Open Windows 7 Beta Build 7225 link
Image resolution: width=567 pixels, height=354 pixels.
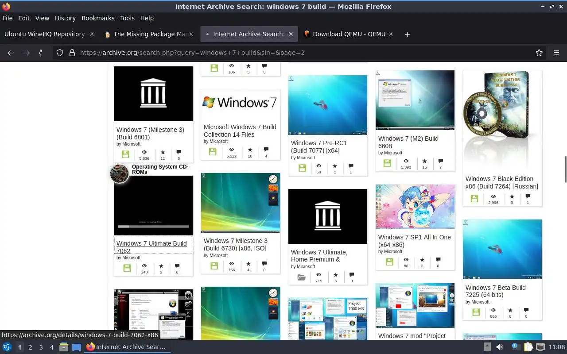pyautogui.click(x=496, y=291)
